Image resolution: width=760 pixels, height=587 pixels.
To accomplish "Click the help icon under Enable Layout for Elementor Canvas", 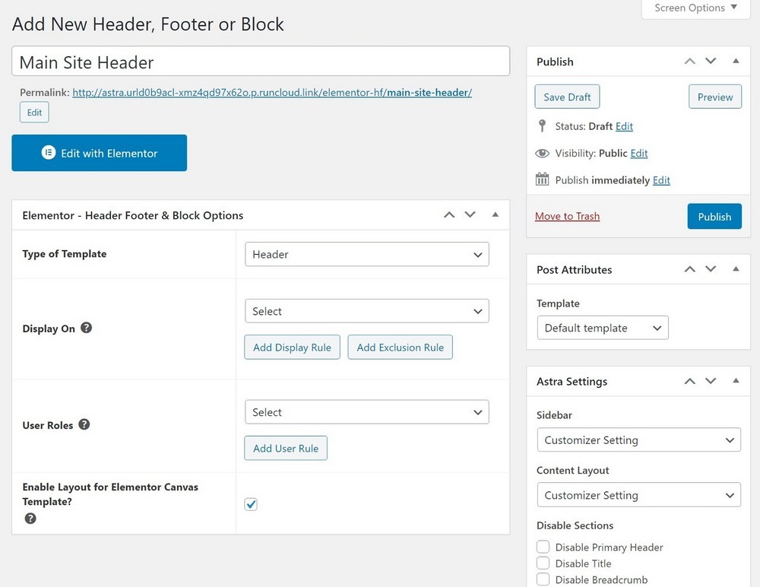I will coord(30,518).
